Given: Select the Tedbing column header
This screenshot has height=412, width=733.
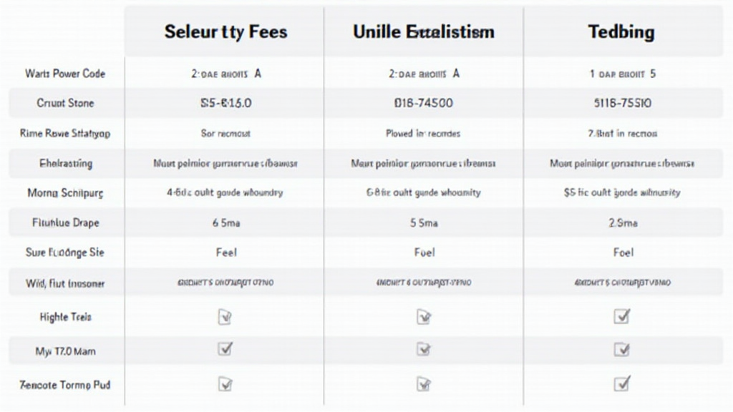Looking at the screenshot, I should click(621, 32).
